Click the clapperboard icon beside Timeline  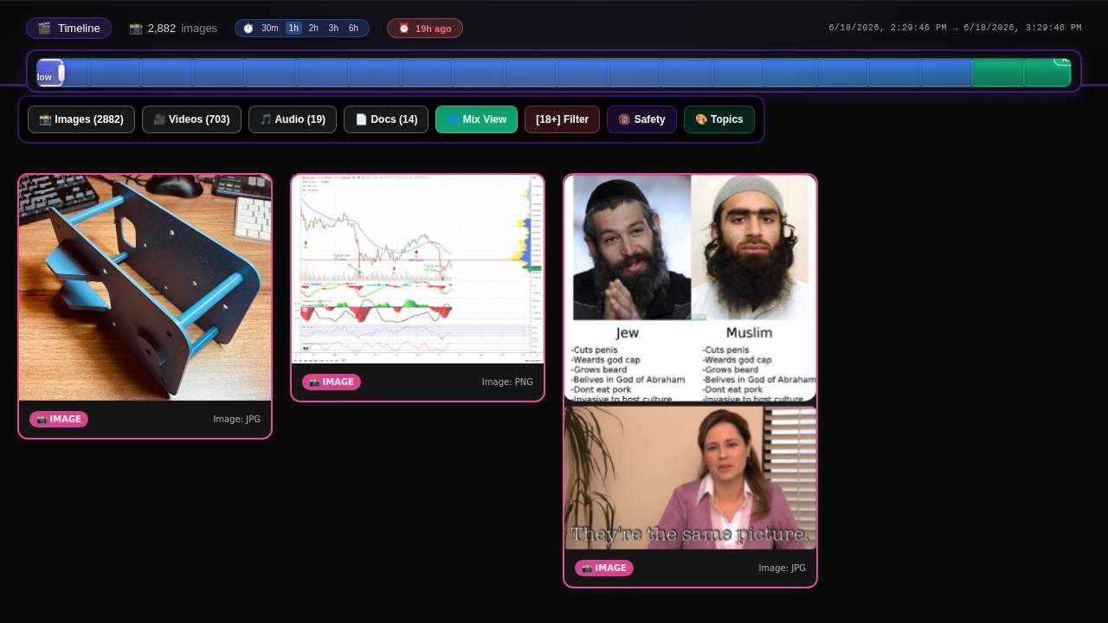coord(44,29)
